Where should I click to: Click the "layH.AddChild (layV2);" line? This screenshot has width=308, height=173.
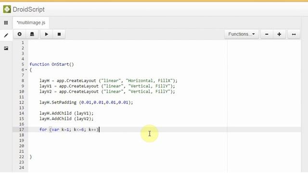[66, 119]
